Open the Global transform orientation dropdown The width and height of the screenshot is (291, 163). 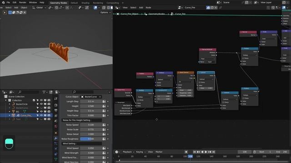(x=40, y=8)
